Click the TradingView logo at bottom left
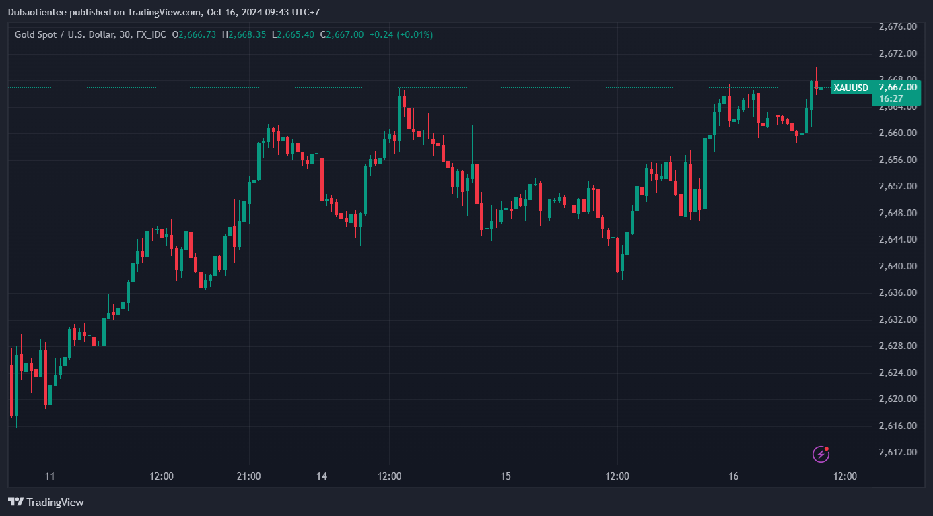Screen dimensions: 933x516 [x=46, y=502]
